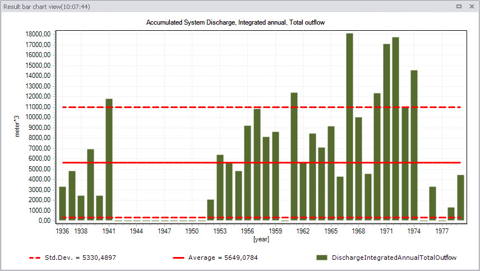Screen dimensions: 480x271
Task: Click the tallest bar for year 1967
Action: (x=349, y=127)
